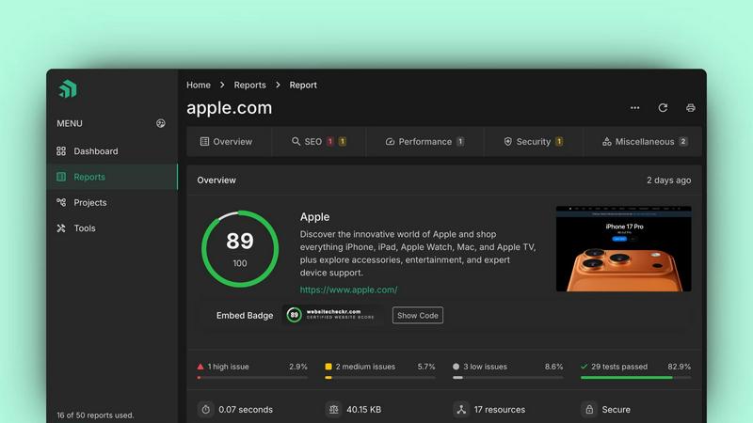Viewport: 753px width, 423px height.
Task: Switch to the Security tab
Action: [x=533, y=142]
